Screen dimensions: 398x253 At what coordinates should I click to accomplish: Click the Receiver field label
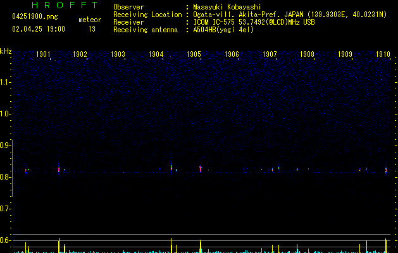tap(128, 22)
